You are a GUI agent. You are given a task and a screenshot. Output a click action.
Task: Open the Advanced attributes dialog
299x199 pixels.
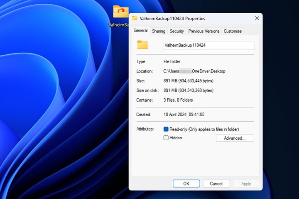pos(235,138)
